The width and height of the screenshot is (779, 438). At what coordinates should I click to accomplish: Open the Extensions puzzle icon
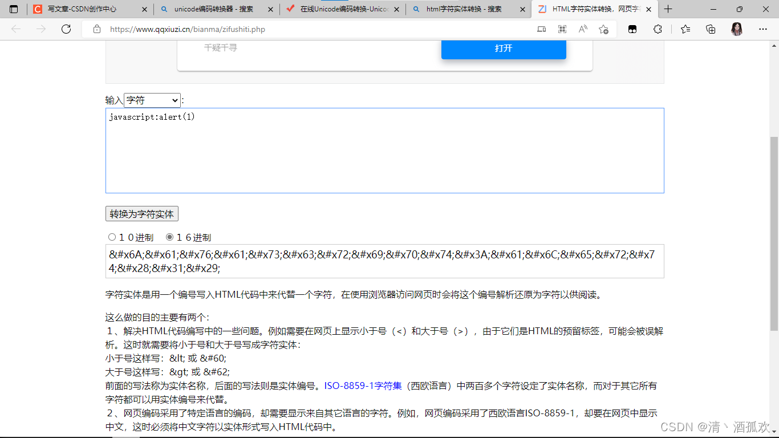click(658, 29)
